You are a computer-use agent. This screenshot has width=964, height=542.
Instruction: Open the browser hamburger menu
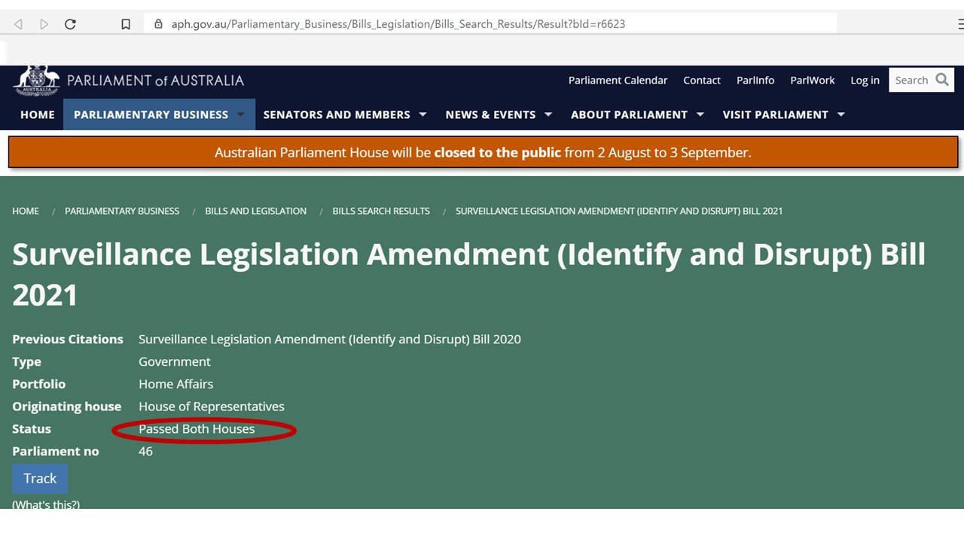point(959,24)
